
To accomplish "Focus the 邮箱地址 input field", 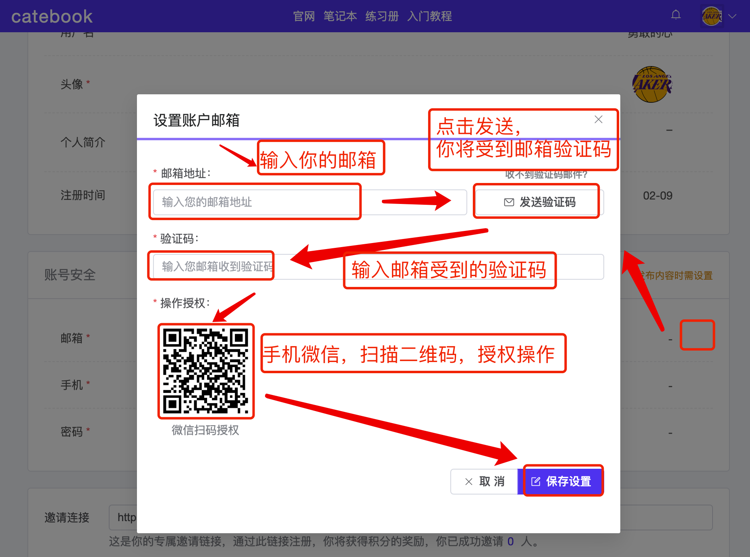I will pos(310,202).
